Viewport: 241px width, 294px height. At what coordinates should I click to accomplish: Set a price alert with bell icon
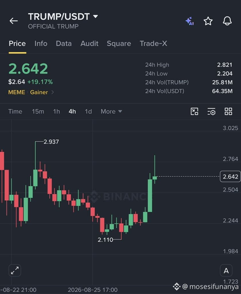pos(227,21)
